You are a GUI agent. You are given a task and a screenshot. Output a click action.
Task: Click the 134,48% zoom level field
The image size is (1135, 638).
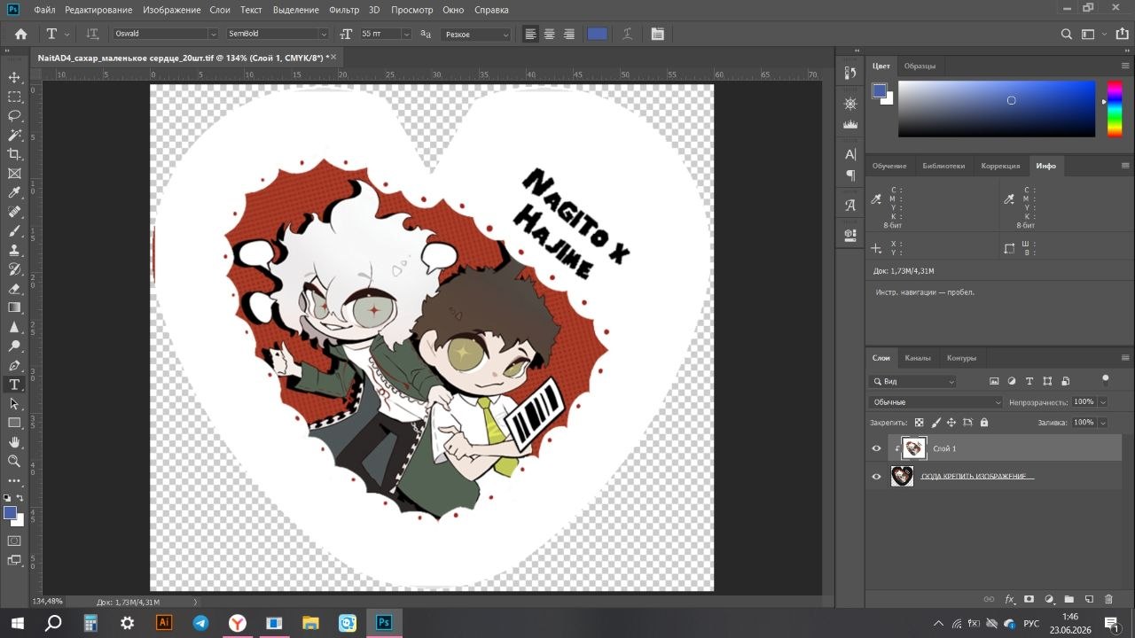click(48, 602)
